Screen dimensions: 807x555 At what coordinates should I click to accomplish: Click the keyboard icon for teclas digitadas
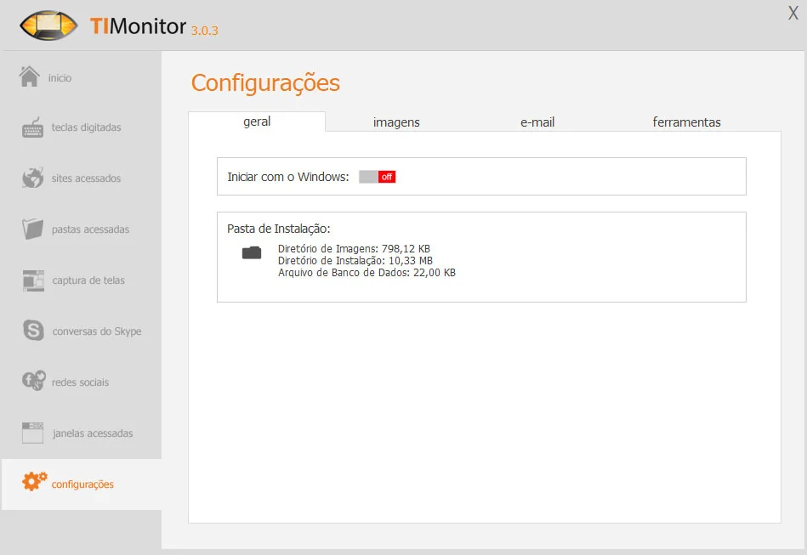33,128
